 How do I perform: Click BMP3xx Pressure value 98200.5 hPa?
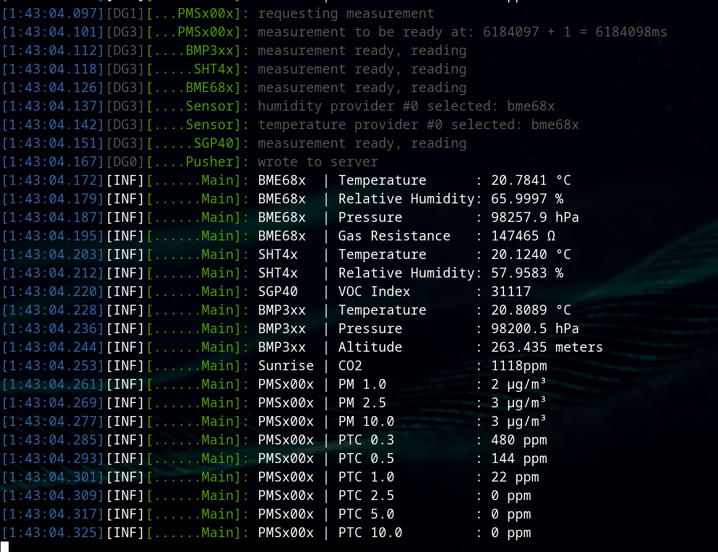535,329
